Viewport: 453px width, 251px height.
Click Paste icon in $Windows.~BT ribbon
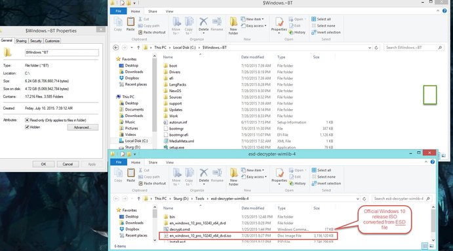click(130, 24)
